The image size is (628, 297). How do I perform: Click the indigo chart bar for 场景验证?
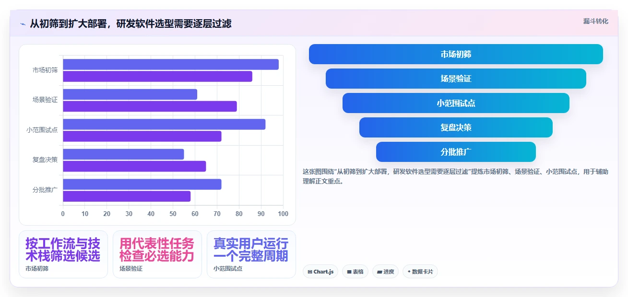click(130, 94)
